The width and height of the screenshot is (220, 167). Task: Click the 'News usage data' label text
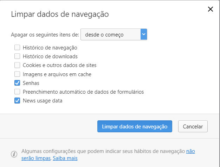(42, 101)
